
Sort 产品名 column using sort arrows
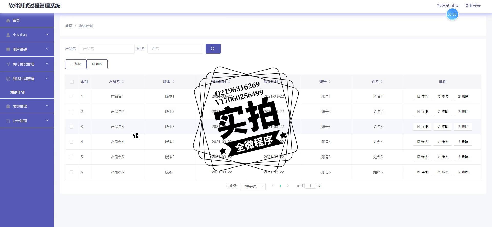coord(123,82)
